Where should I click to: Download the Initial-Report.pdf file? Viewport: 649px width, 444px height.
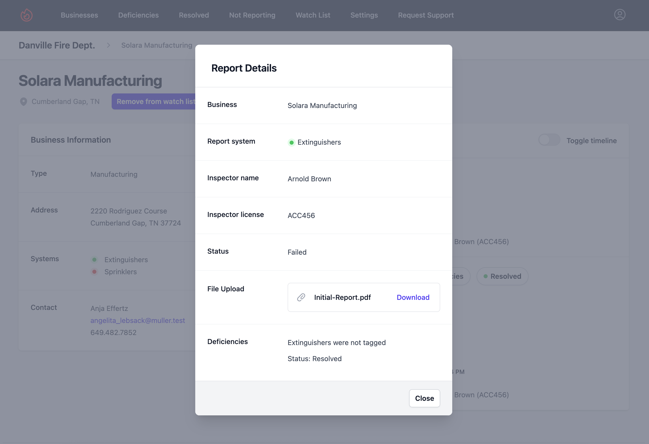413,297
